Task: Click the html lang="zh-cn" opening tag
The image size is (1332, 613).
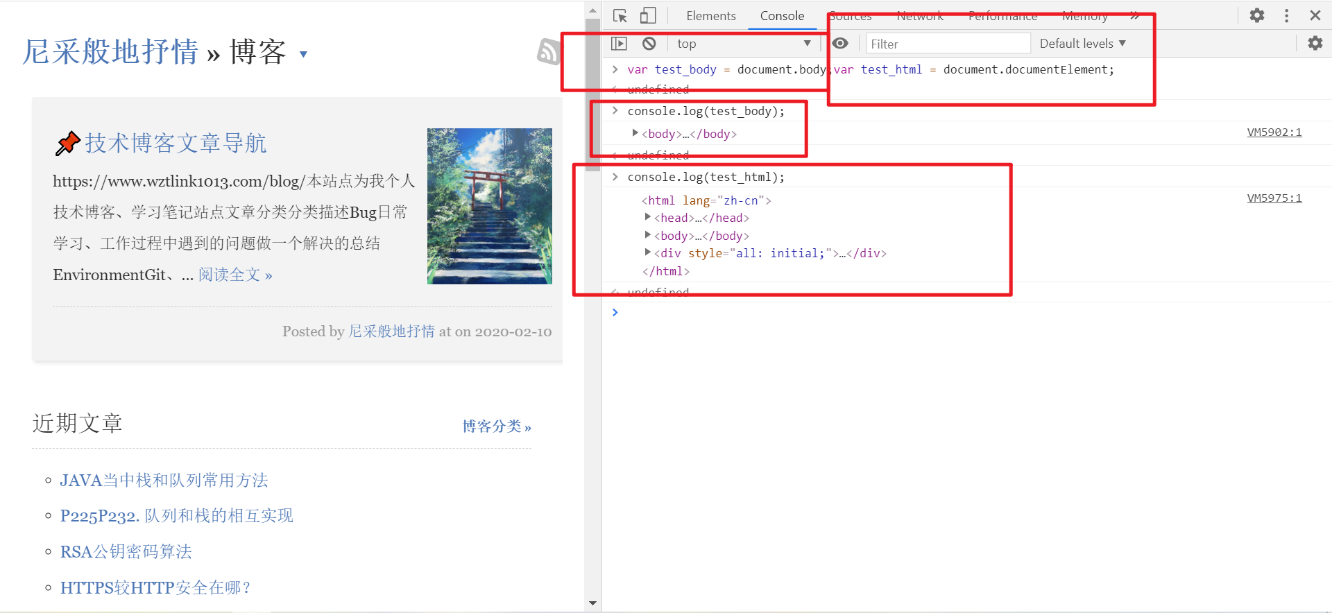Action: point(706,200)
